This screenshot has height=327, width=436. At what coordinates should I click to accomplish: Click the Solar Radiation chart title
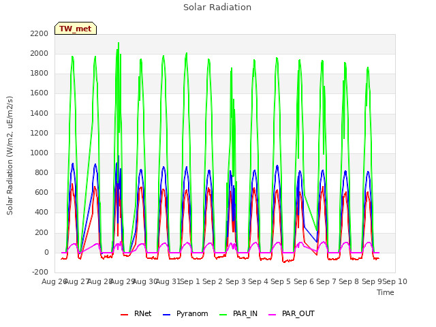217,7
